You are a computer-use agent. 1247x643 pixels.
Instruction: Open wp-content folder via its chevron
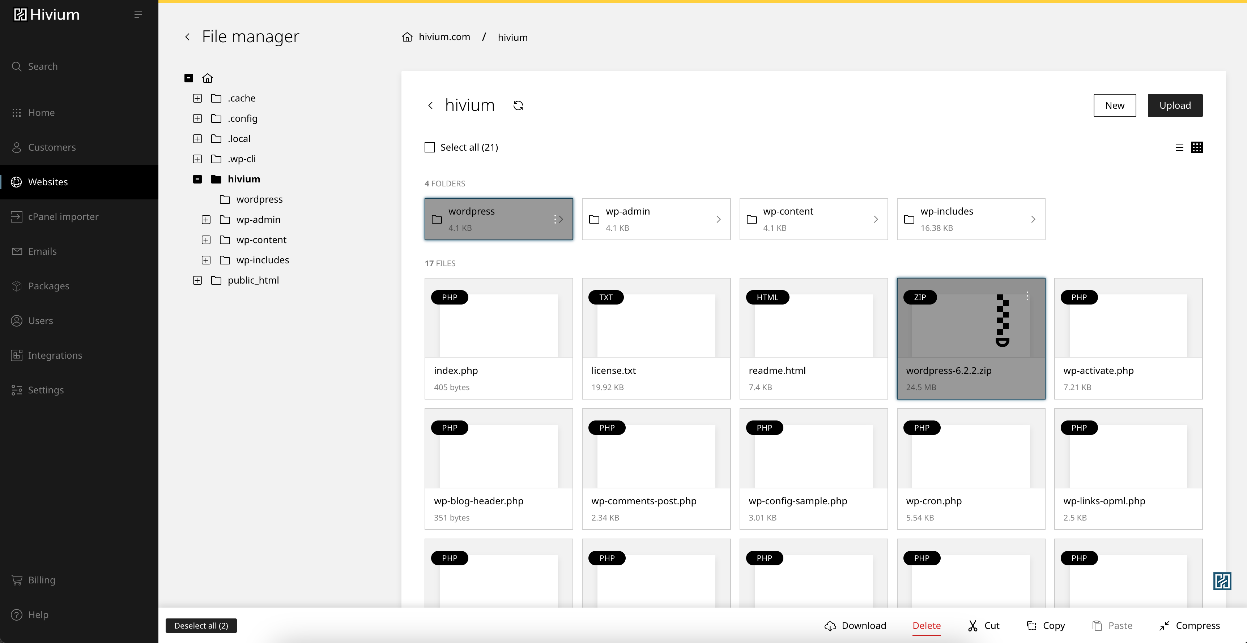coord(876,220)
